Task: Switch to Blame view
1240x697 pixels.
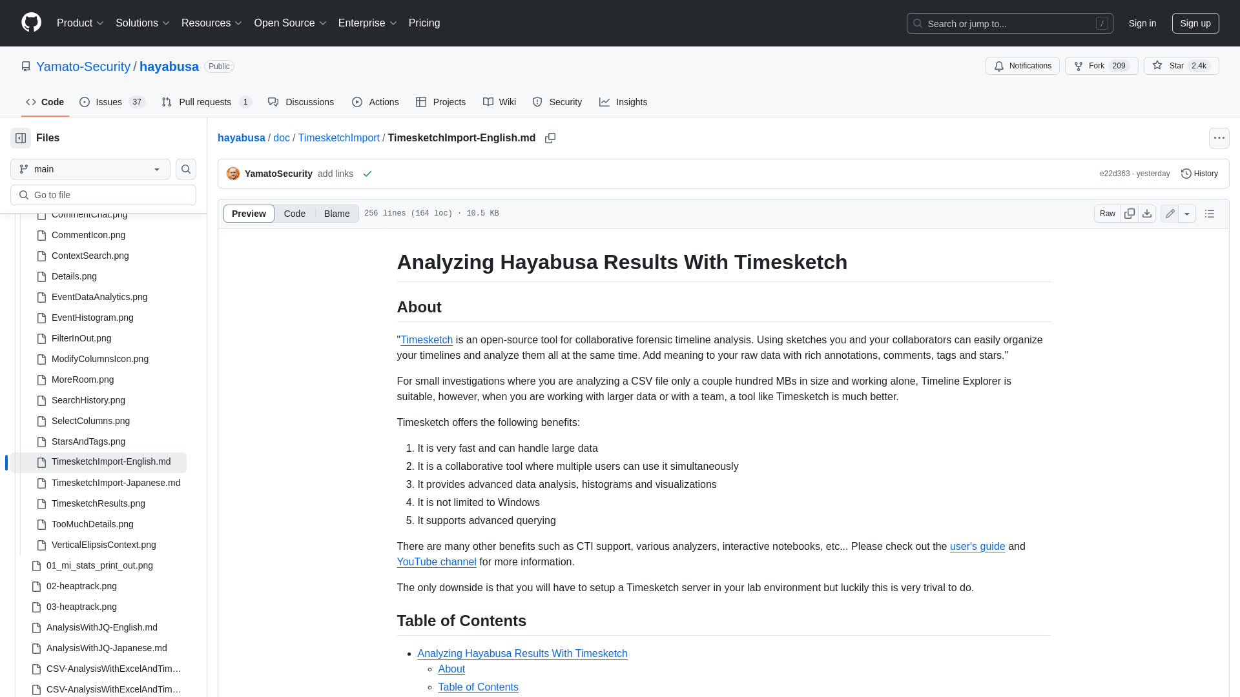Action: 336,214
